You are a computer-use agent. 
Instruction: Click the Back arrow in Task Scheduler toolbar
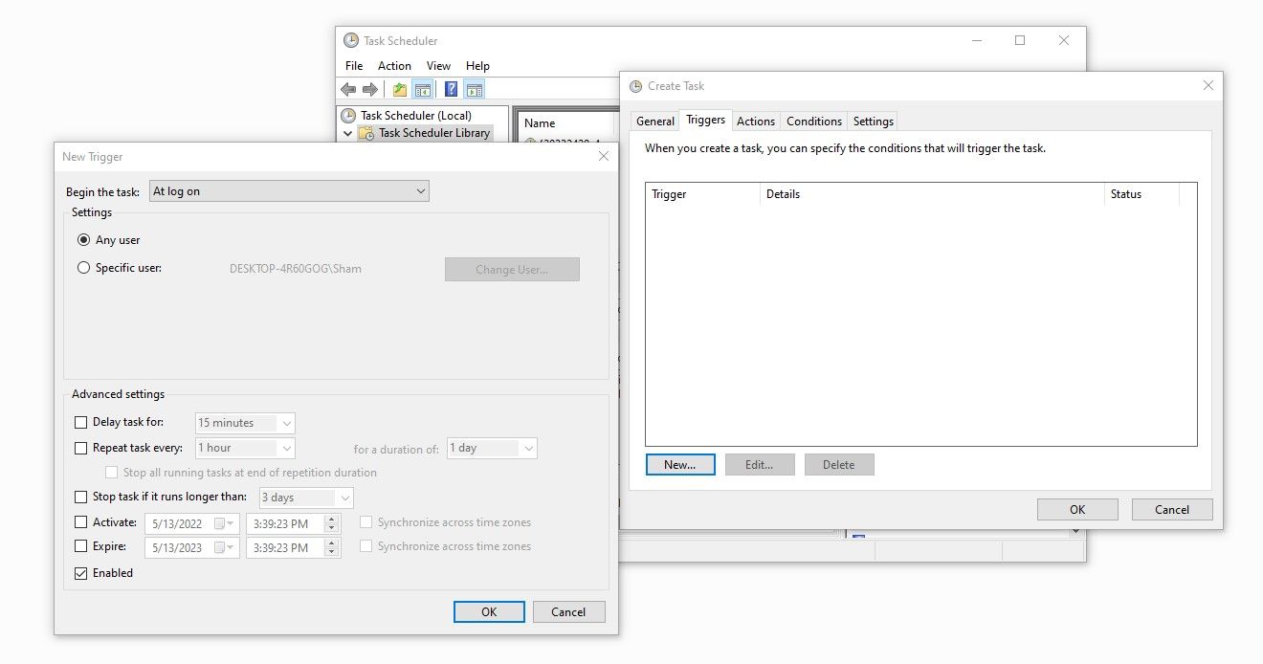click(348, 90)
